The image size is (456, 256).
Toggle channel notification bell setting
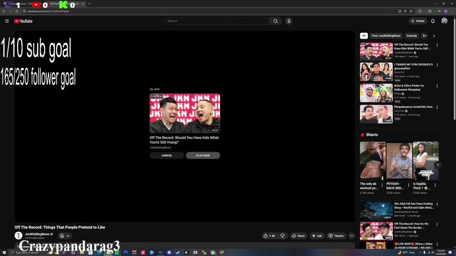62,236
